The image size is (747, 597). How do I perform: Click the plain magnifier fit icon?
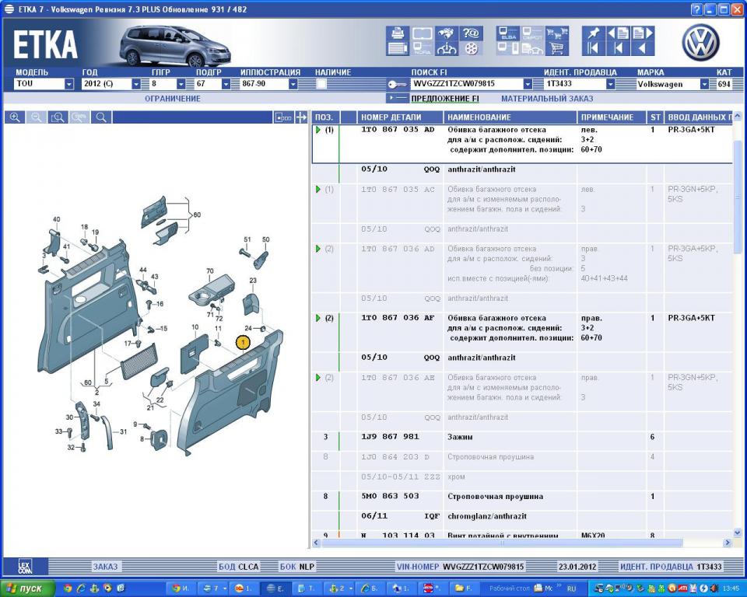[101, 117]
